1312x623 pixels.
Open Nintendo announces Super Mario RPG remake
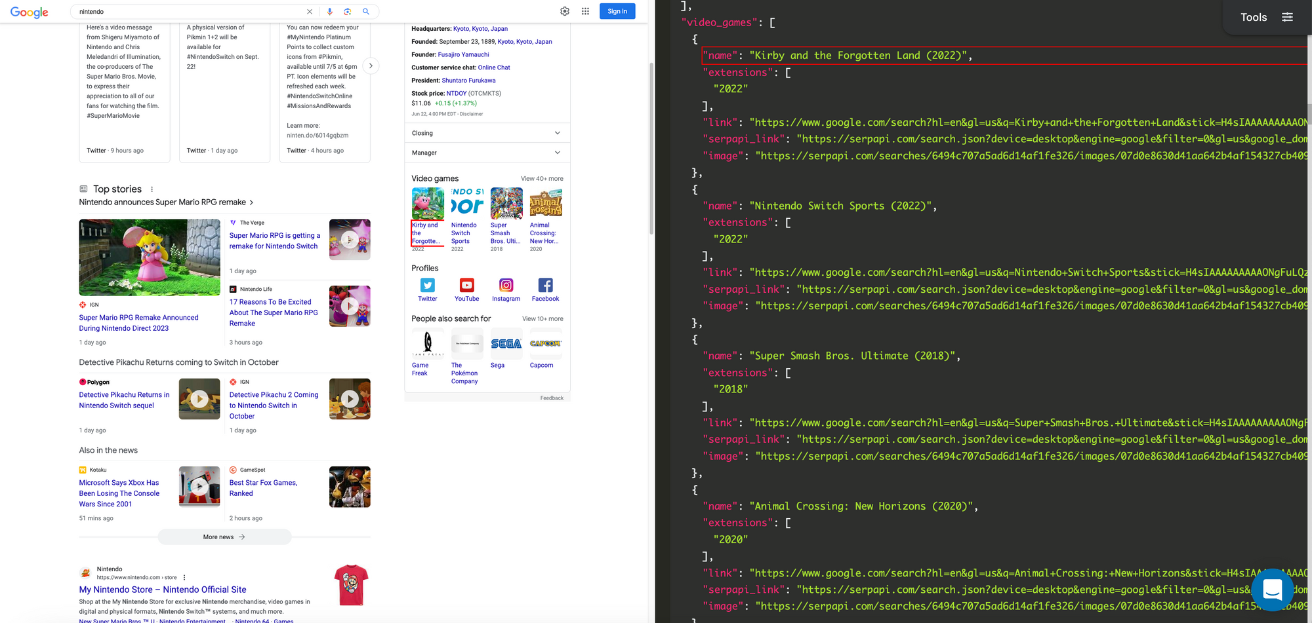pos(167,202)
